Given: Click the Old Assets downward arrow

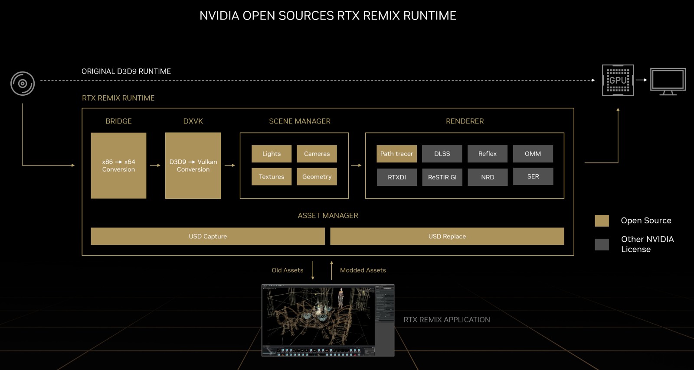Looking at the screenshot, I should pyautogui.click(x=313, y=270).
